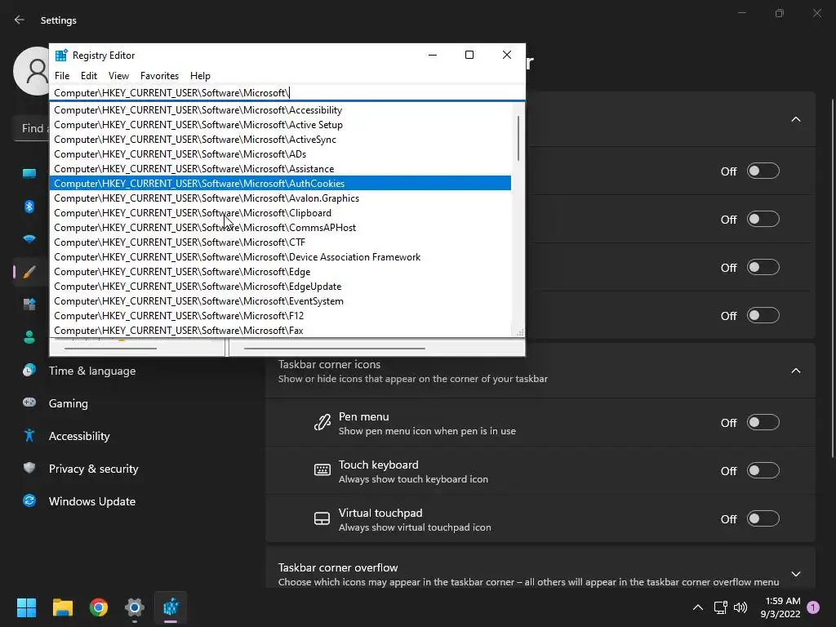Viewport: 836px width, 627px height.
Task: Open Gaming settings page
Action: click(x=69, y=403)
